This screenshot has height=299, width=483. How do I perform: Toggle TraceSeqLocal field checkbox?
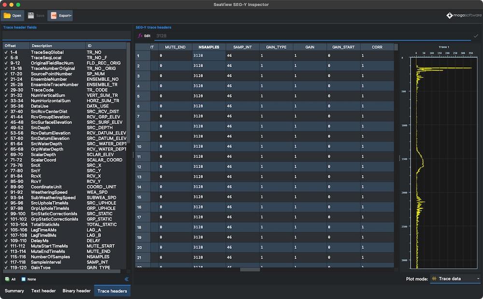(x=6, y=57)
